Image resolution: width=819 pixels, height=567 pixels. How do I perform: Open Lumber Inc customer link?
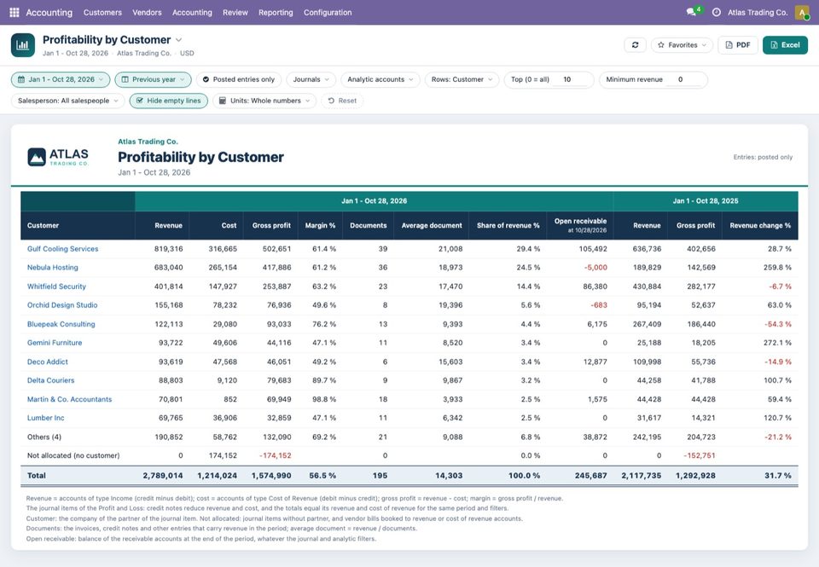pos(45,418)
